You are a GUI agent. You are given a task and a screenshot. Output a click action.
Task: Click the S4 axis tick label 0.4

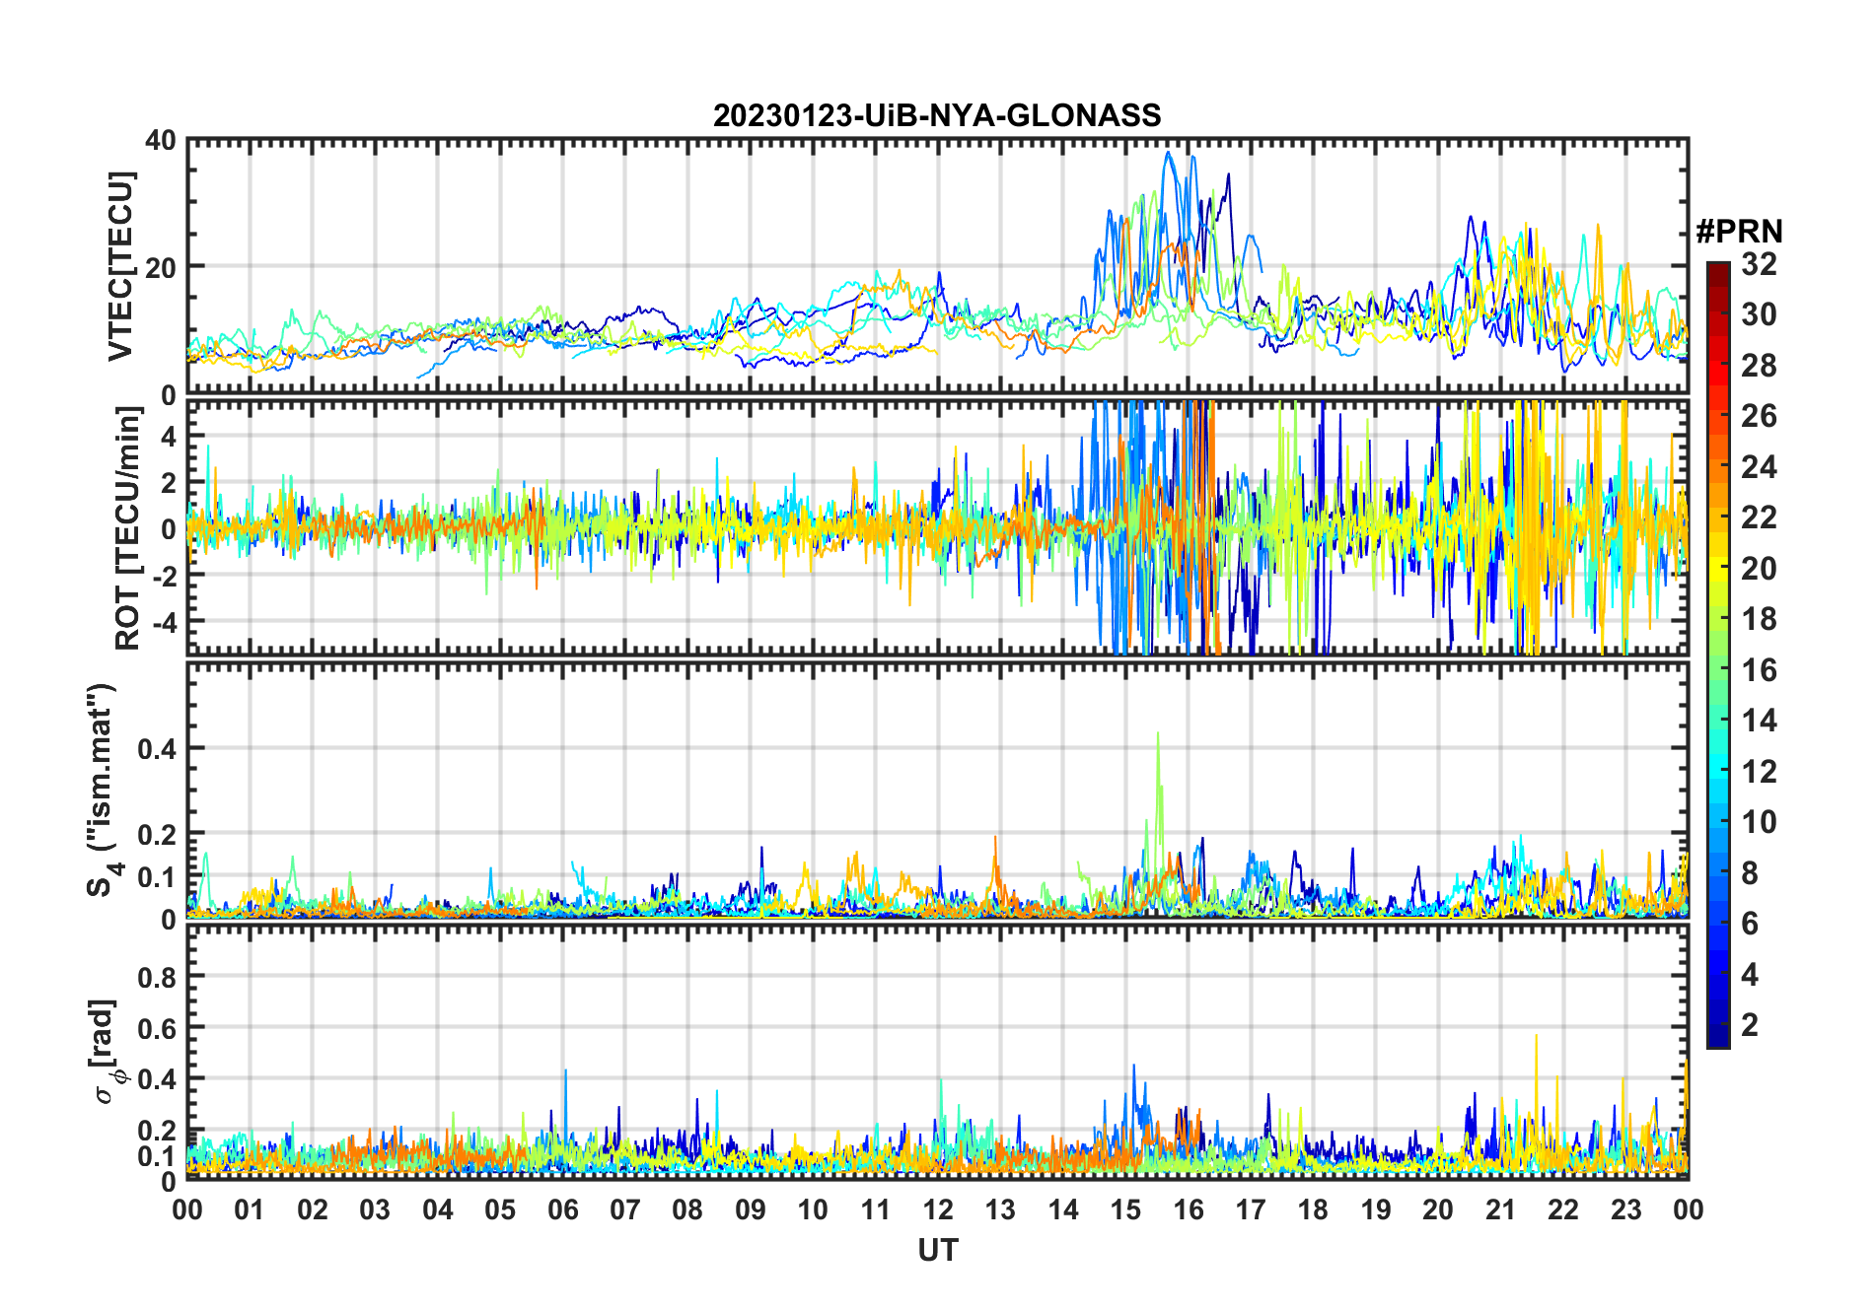(x=158, y=749)
